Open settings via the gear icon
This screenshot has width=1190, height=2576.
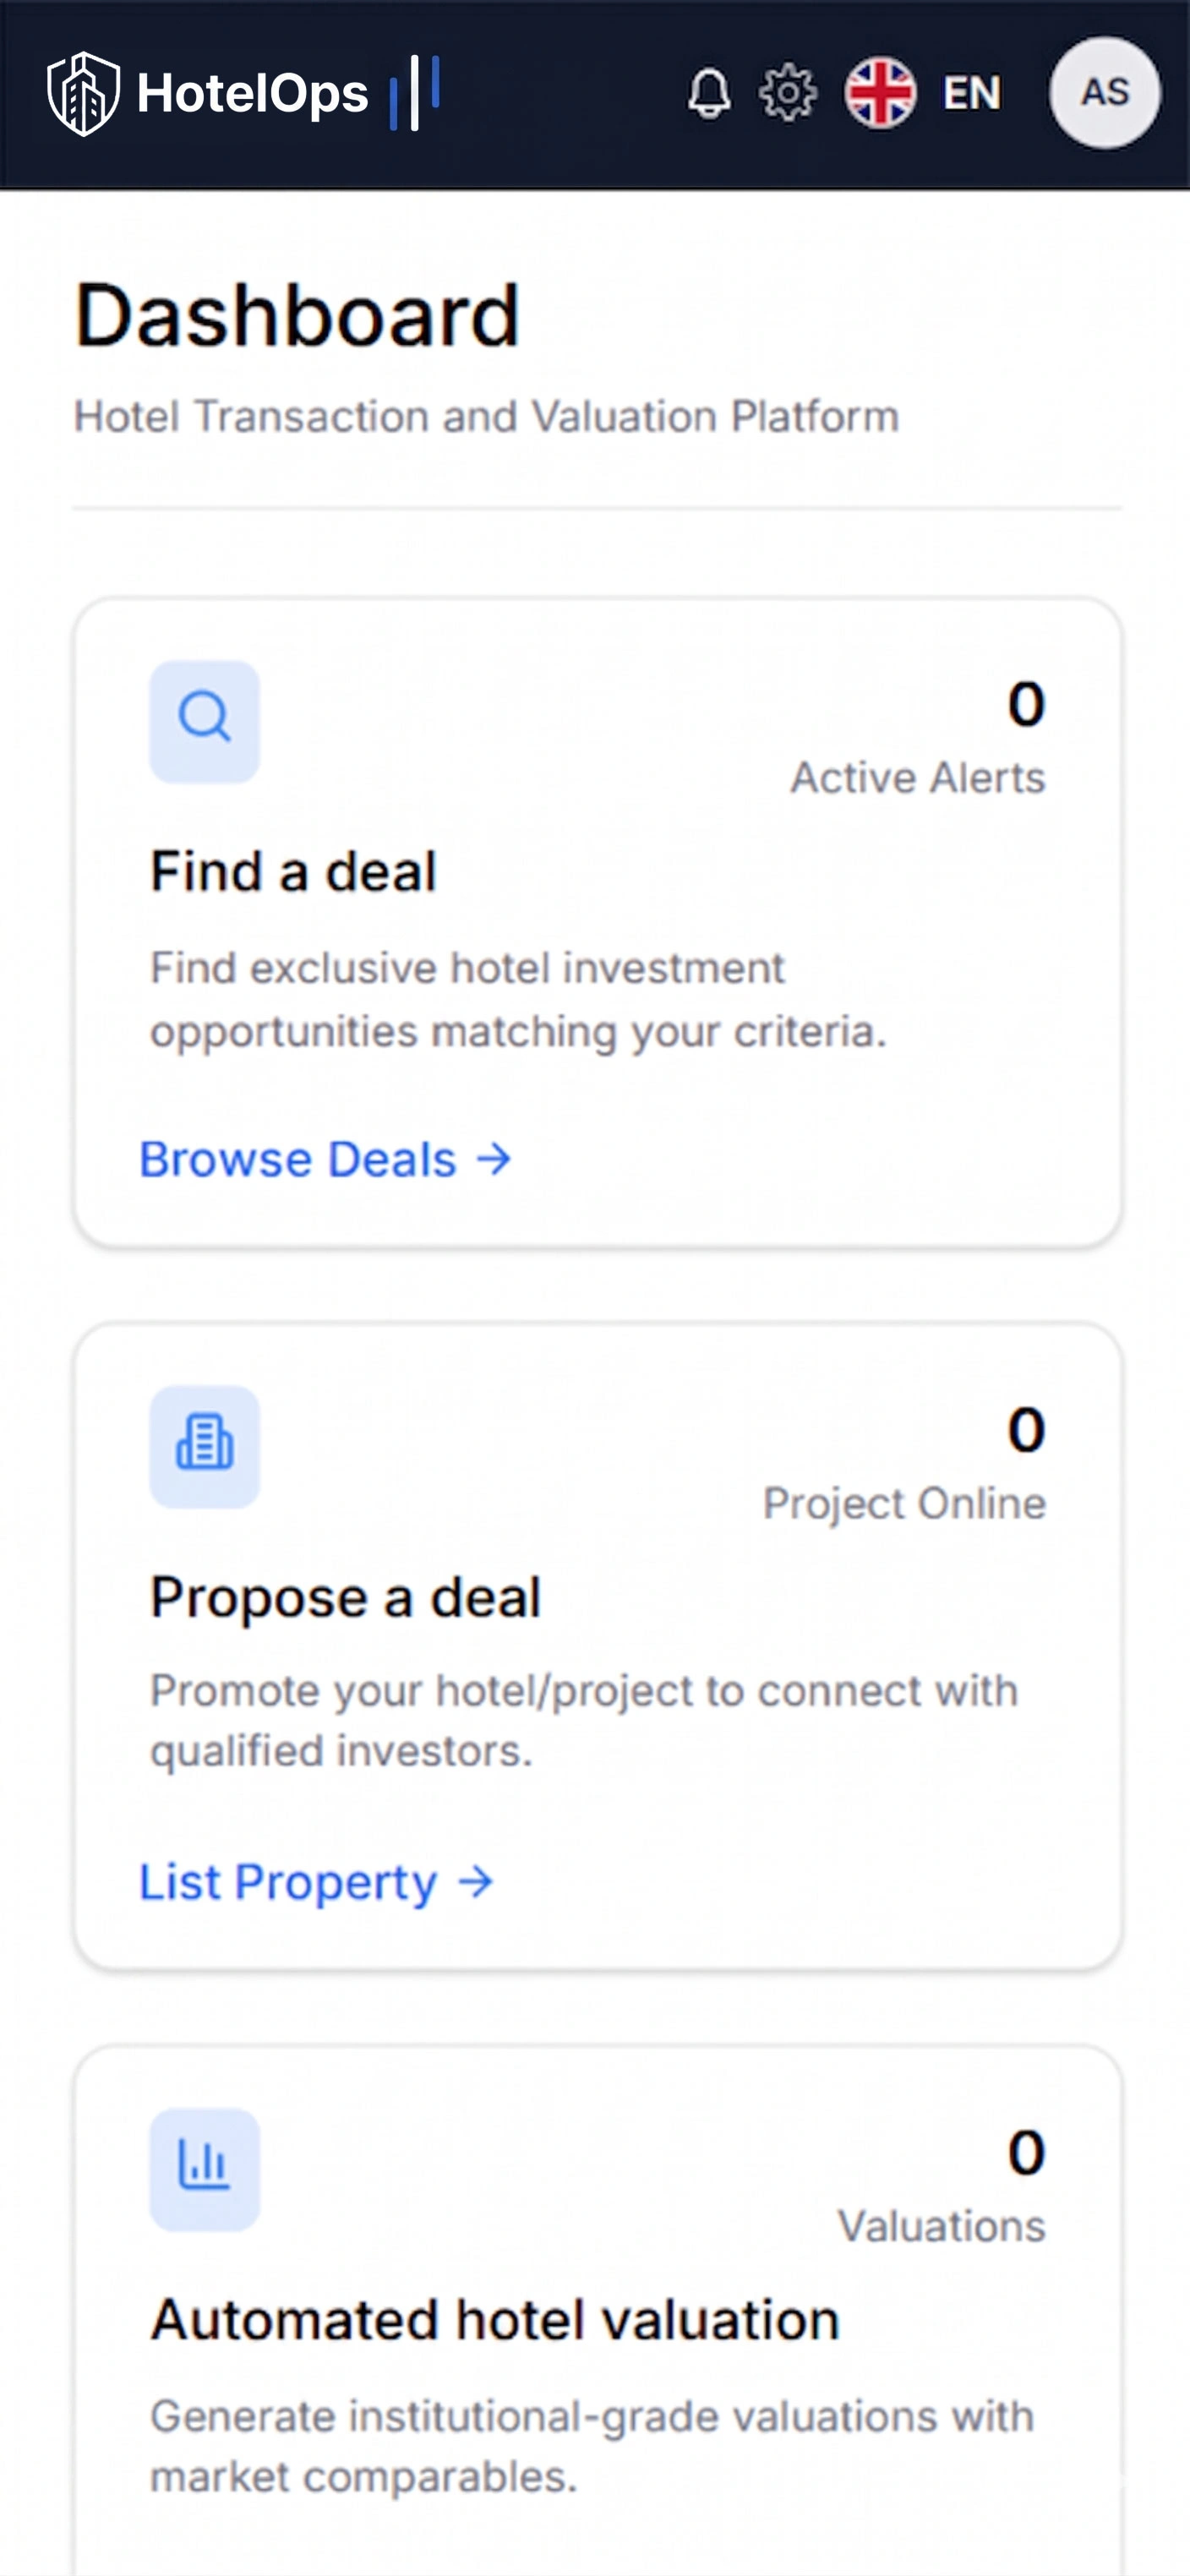(x=788, y=94)
